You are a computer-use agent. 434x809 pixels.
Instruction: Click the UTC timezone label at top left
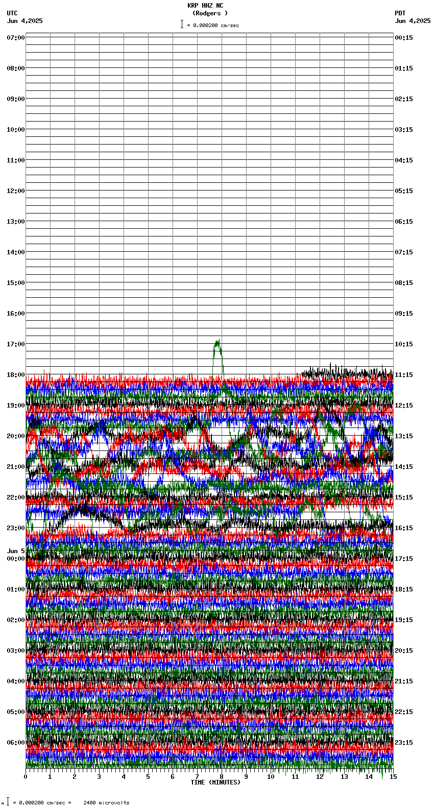pyautogui.click(x=12, y=13)
